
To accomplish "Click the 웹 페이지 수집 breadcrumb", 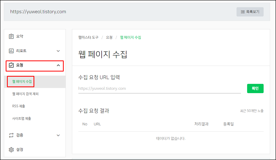I will pyautogui.click(x=131, y=37).
